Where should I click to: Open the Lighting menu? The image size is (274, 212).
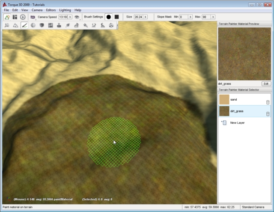click(x=65, y=9)
